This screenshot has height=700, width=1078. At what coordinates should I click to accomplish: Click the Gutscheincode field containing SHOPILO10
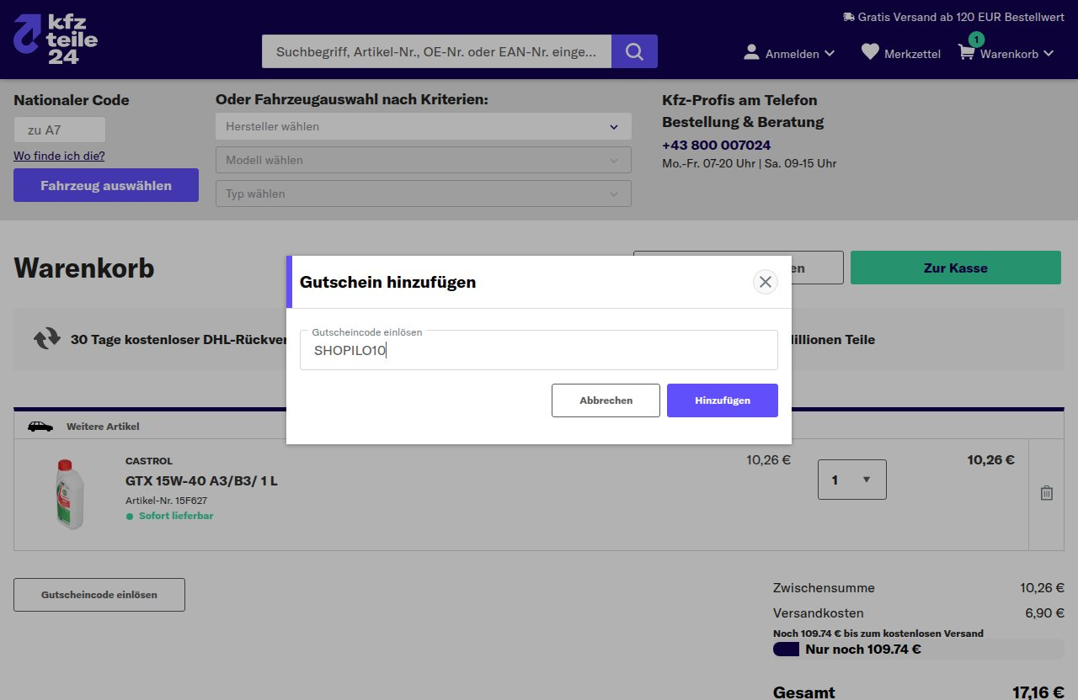(539, 350)
